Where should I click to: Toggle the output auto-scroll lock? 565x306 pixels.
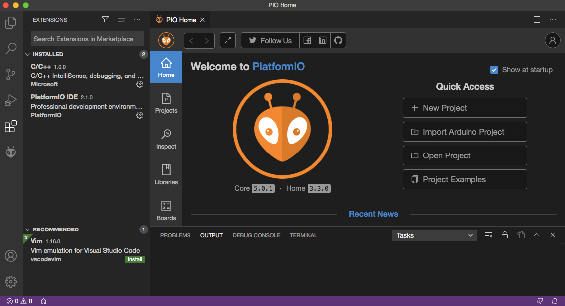(x=505, y=235)
